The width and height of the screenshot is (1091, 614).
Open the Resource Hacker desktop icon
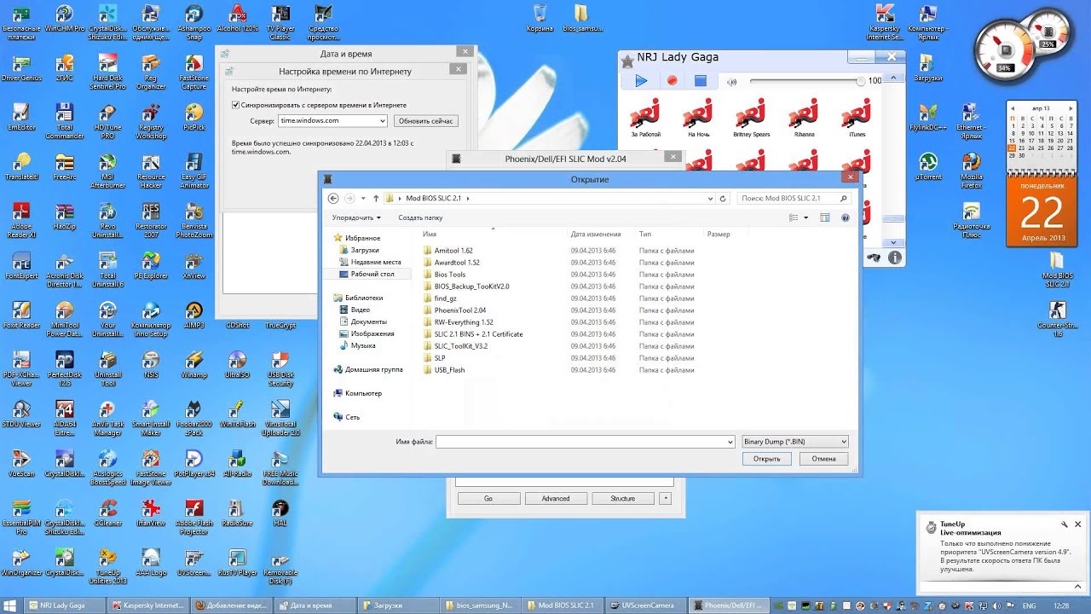151,171
